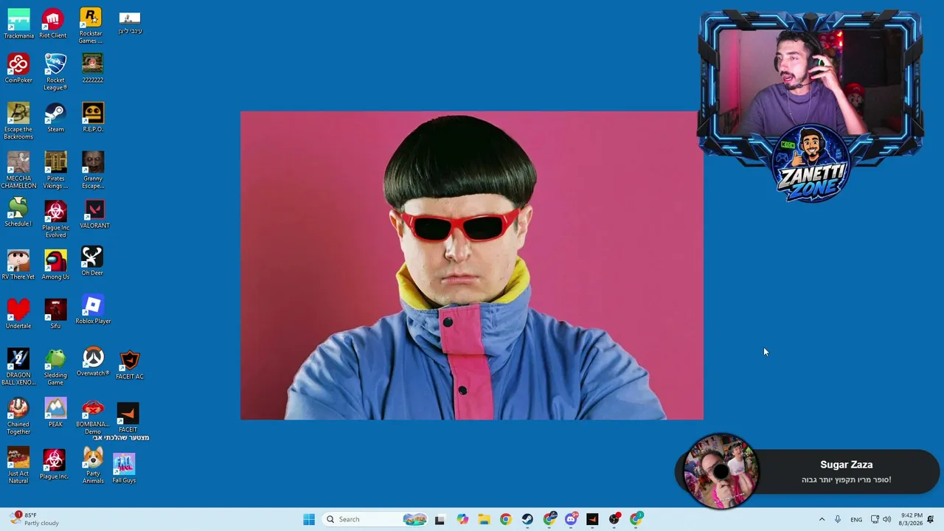The width and height of the screenshot is (944, 531).
Task: Switch to OBS Studio on the taskbar
Action: (x=614, y=519)
